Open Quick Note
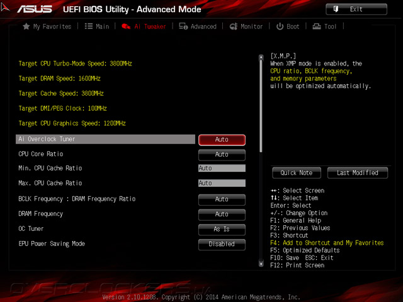Screen dimensions: 403x302 [297, 173]
